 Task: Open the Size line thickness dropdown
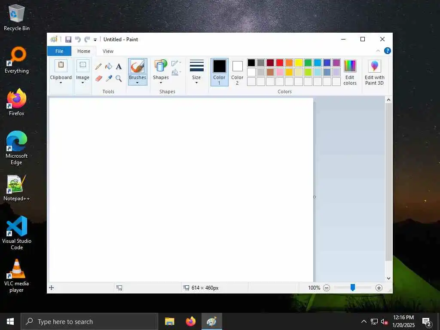196,72
